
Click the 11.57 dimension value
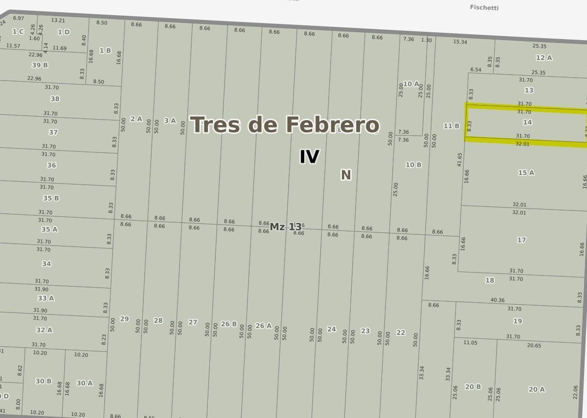pyautogui.click(x=13, y=46)
